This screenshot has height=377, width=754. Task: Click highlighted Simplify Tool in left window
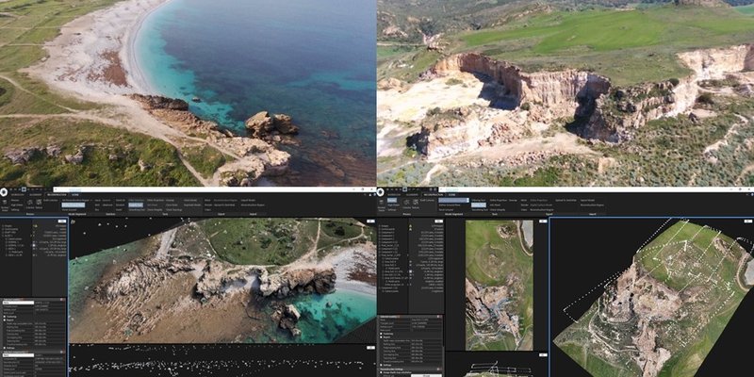(x=136, y=205)
